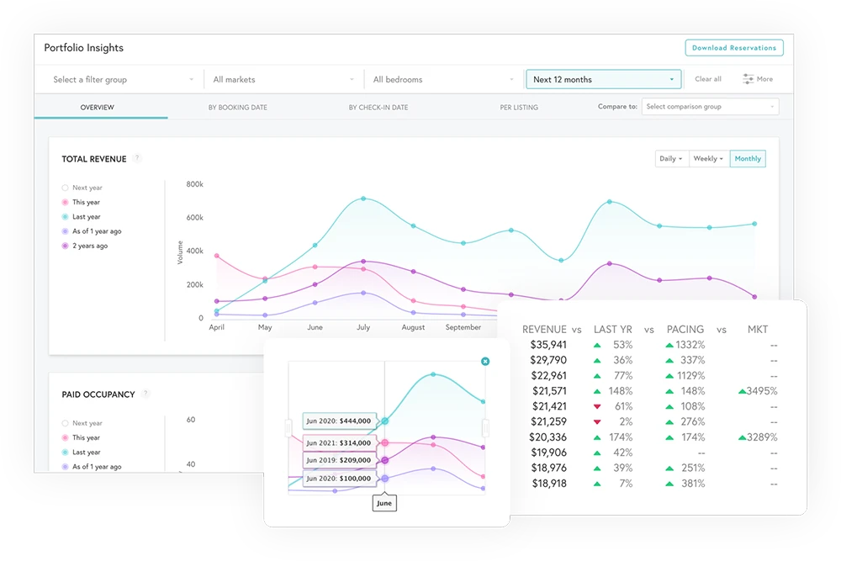Click the LAST YR column header
This screenshot has width=841, height=561.
[612, 330]
